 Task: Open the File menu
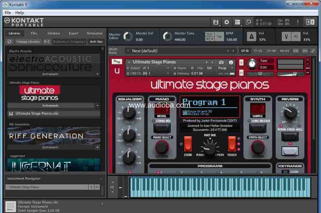click(8, 13)
